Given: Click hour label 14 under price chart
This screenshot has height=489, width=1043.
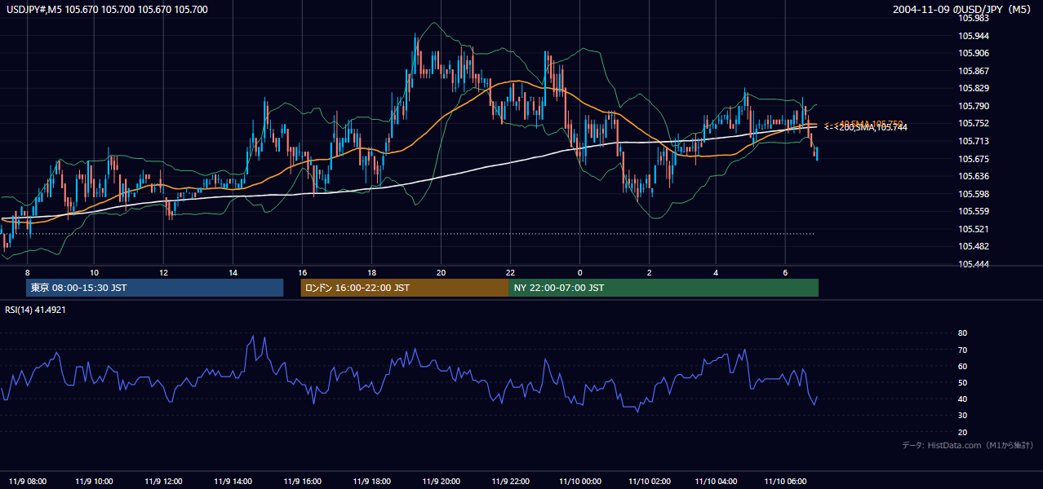Looking at the screenshot, I should (233, 272).
